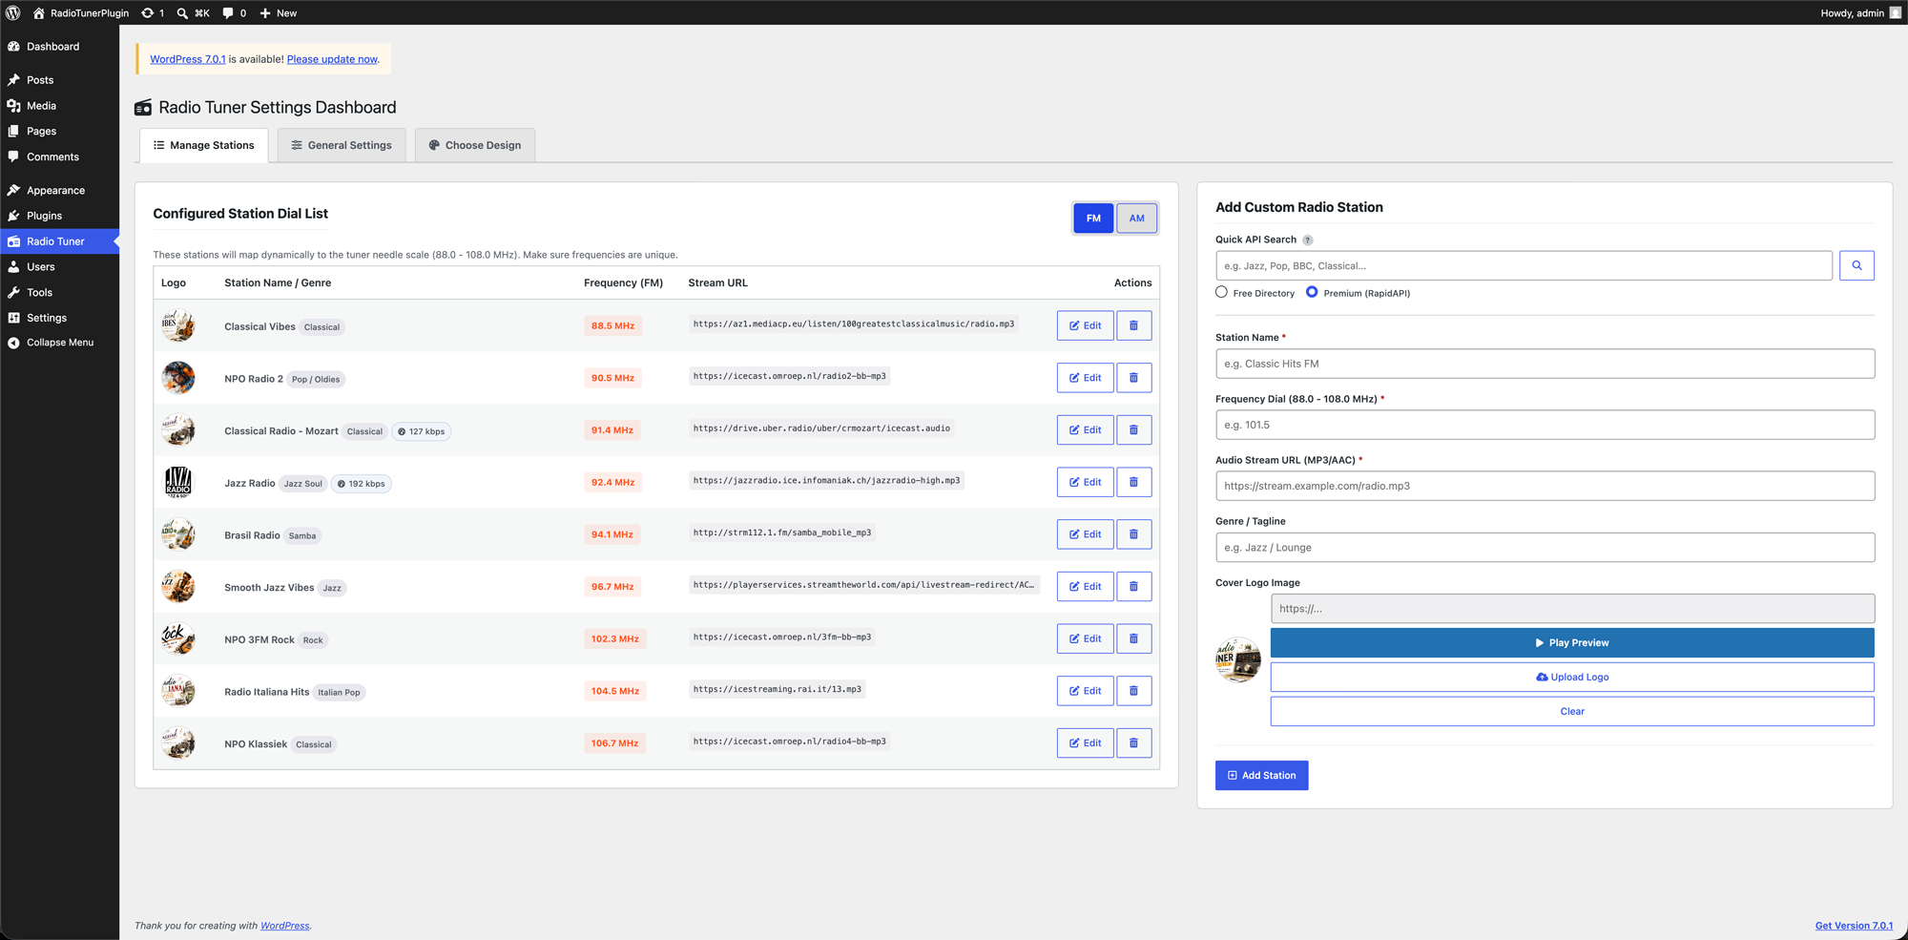Viewport: 1908px width, 940px height.
Task: Follow the Please update now link
Action: [332, 59]
